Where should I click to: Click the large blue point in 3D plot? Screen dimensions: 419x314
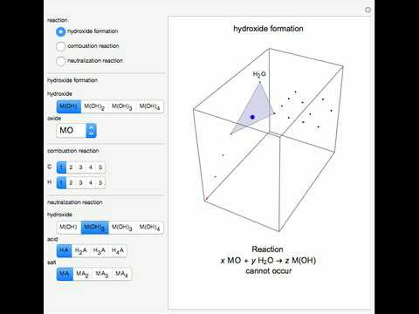(x=252, y=117)
